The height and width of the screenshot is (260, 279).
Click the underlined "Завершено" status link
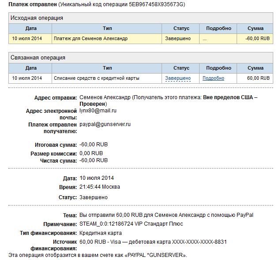click(x=178, y=78)
